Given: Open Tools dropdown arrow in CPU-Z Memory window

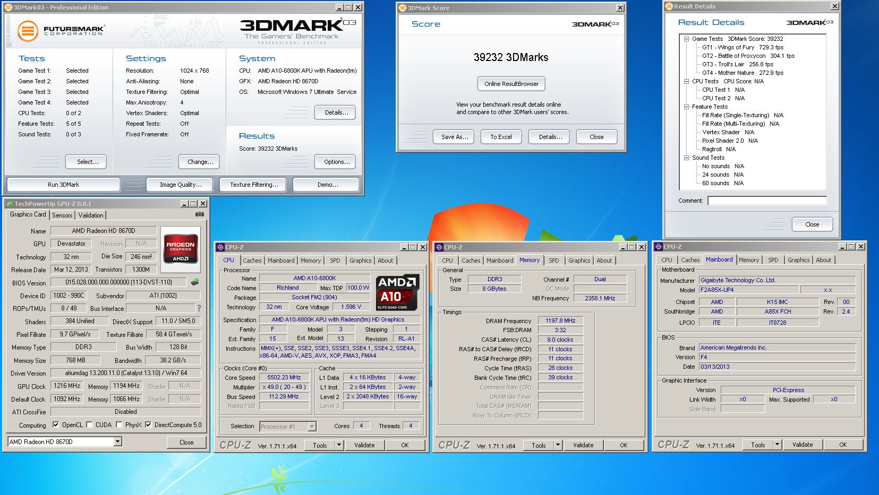Looking at the screenshot, I should [x=558, y=445].
